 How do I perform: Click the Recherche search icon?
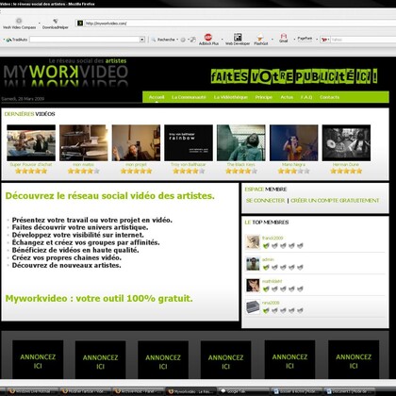154,40
